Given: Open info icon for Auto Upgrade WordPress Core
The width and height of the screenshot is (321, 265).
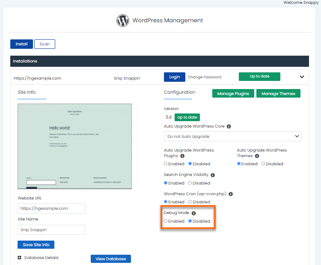Looking at the screenshot, I should [x=229, y=126].
